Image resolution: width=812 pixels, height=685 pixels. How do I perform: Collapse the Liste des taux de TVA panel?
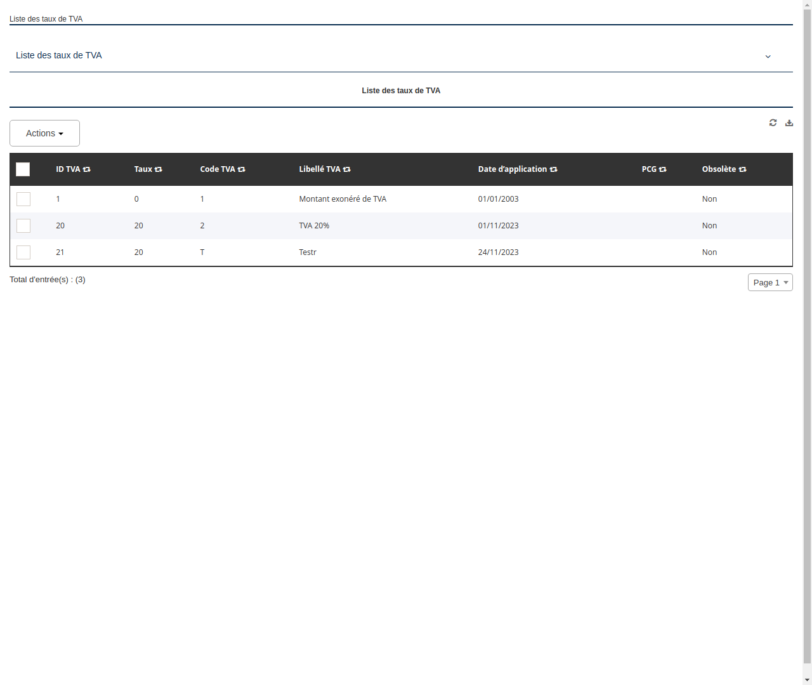[768, 56]
